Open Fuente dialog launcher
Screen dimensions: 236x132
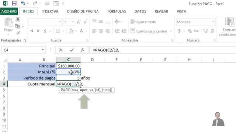point(87,40)
